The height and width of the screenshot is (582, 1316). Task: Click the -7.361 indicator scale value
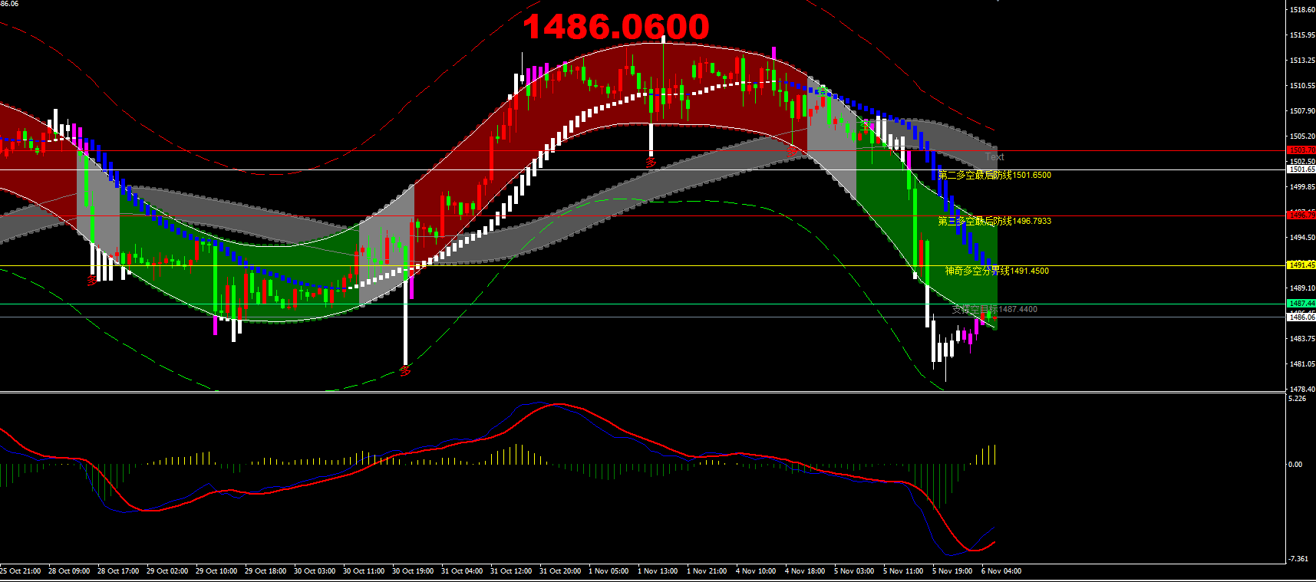[1298, 559]
